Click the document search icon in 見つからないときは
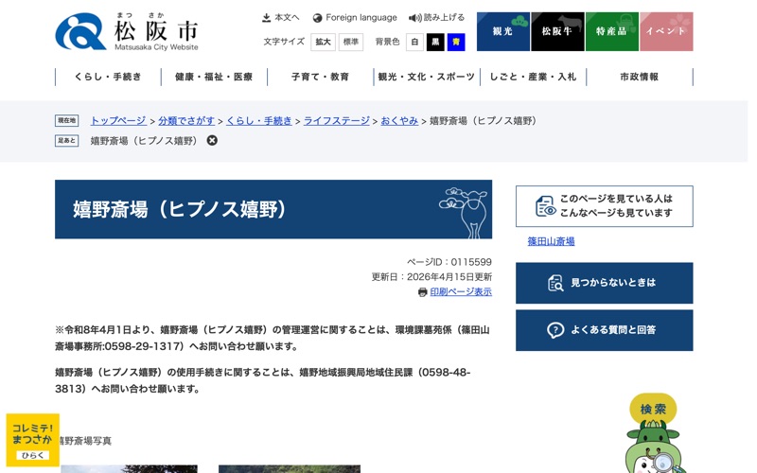757x473 pixels. point(555,283)
